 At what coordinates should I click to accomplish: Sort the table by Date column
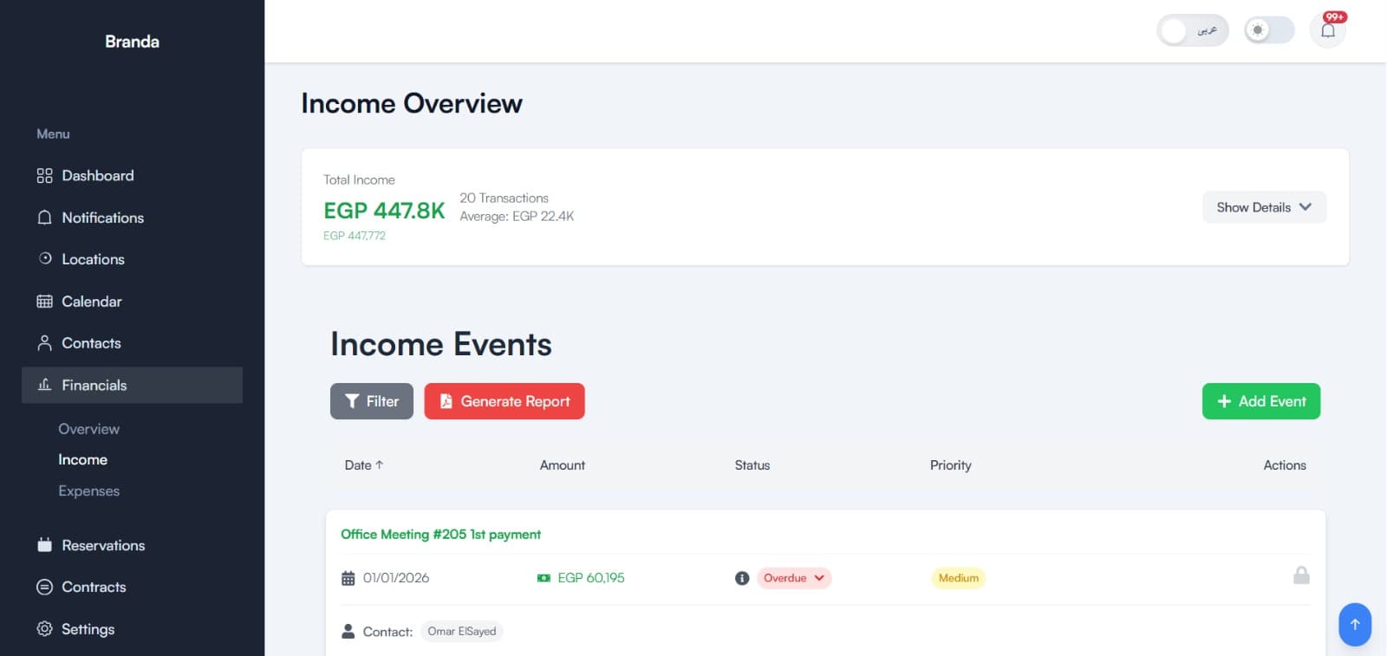(364, 465)
